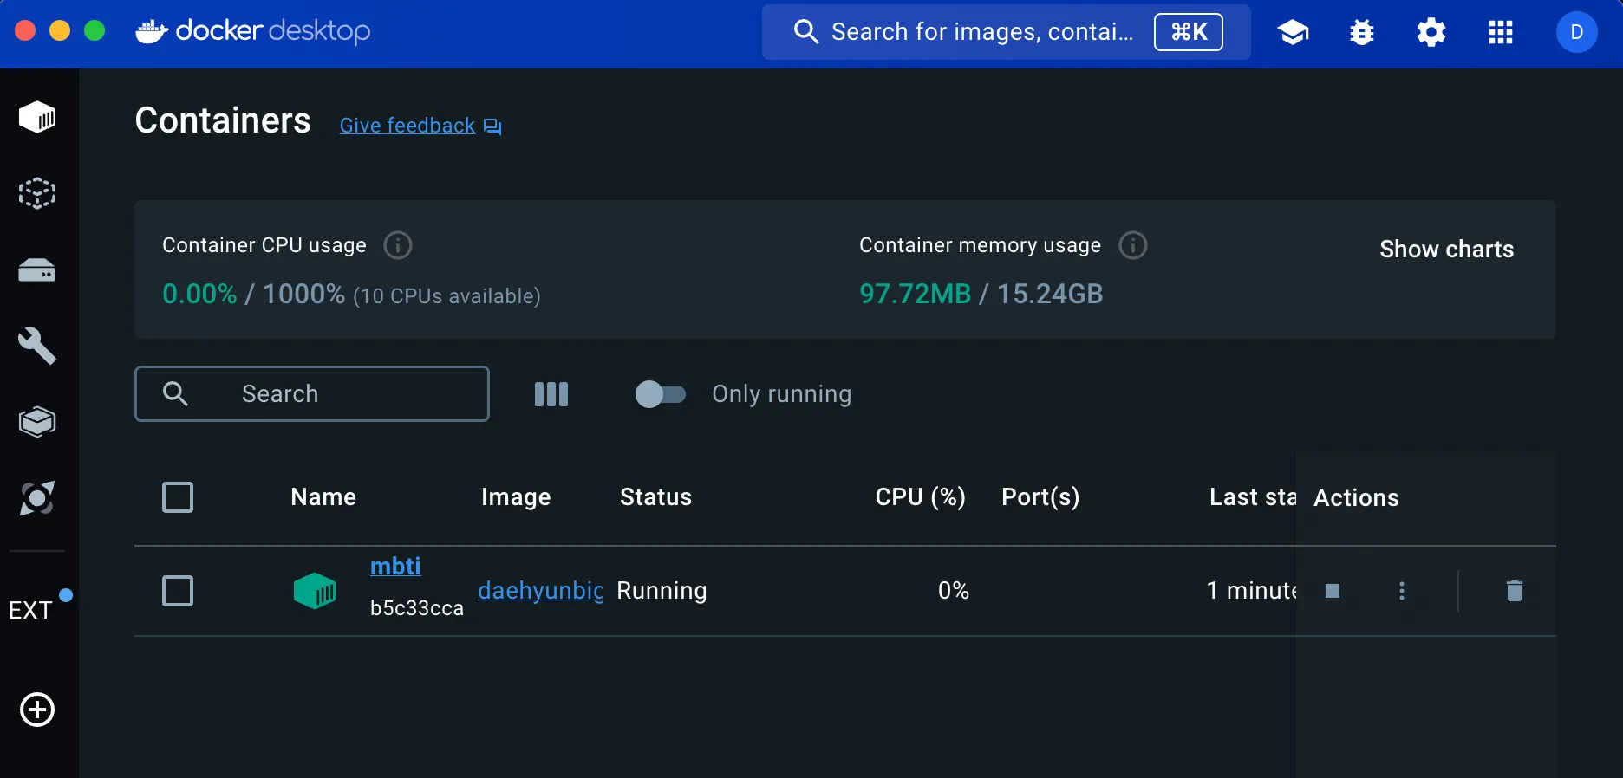Add an extension with plus icon
This screenshot has height=778, width=1623.
click(x=37, y=710)
